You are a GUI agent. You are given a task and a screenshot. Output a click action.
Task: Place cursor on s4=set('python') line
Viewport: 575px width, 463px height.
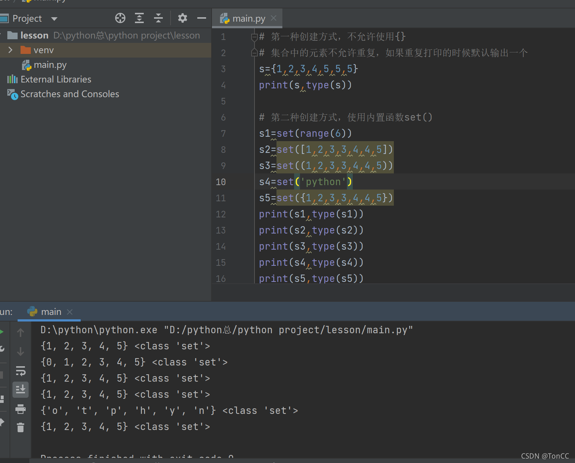305,182
